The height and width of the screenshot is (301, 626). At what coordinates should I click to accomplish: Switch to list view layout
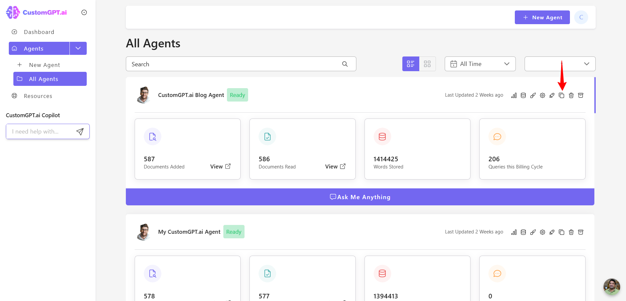click(x=410, y=64)
